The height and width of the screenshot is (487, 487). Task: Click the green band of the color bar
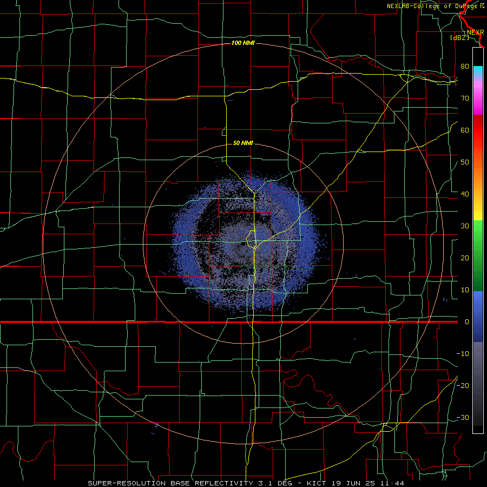(x=478, y=255)
